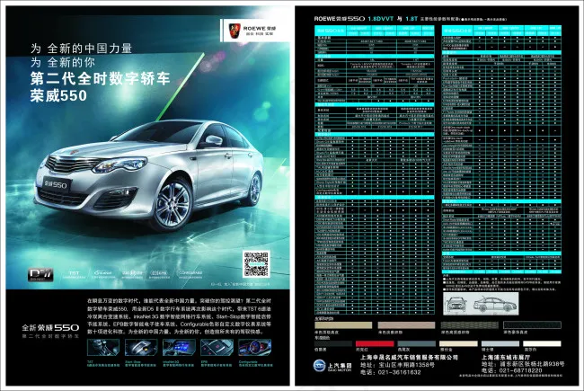584x391 pixels.
Task: Click the TST feature logo
Action: tap(74, 275)
